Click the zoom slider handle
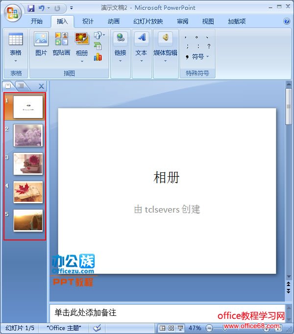 [225, 328]
